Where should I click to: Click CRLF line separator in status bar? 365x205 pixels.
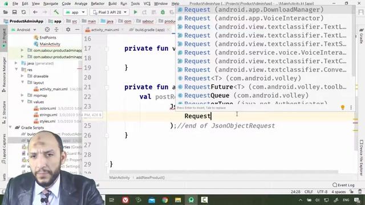pos(309,192)
